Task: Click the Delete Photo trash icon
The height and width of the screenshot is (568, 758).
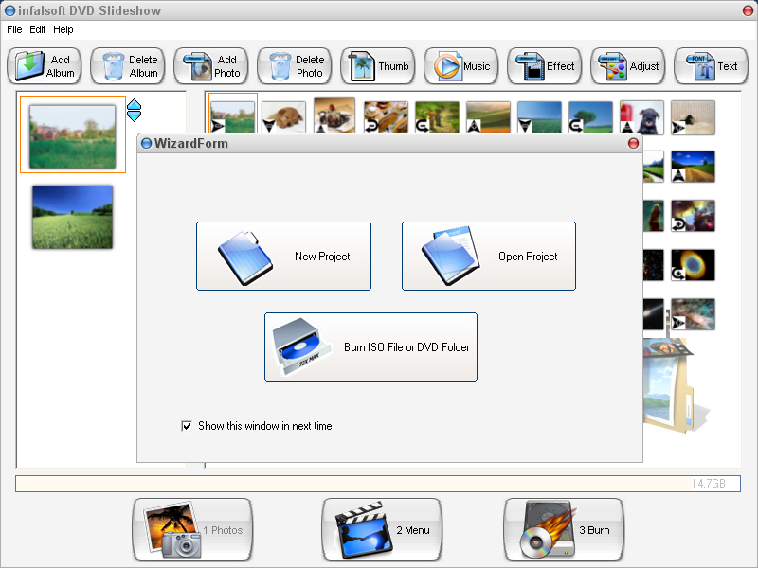Action: tap(280, 66)
